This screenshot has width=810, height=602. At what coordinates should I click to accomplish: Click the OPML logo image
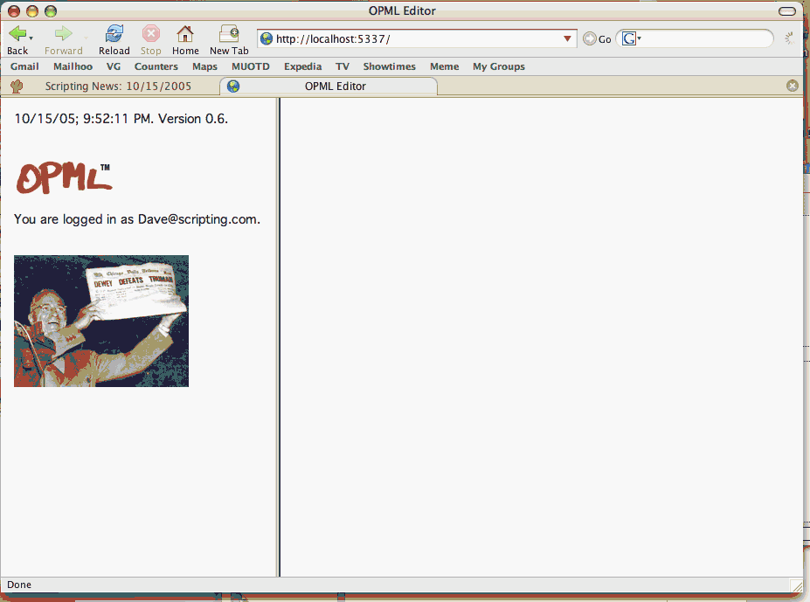point(64,178)
